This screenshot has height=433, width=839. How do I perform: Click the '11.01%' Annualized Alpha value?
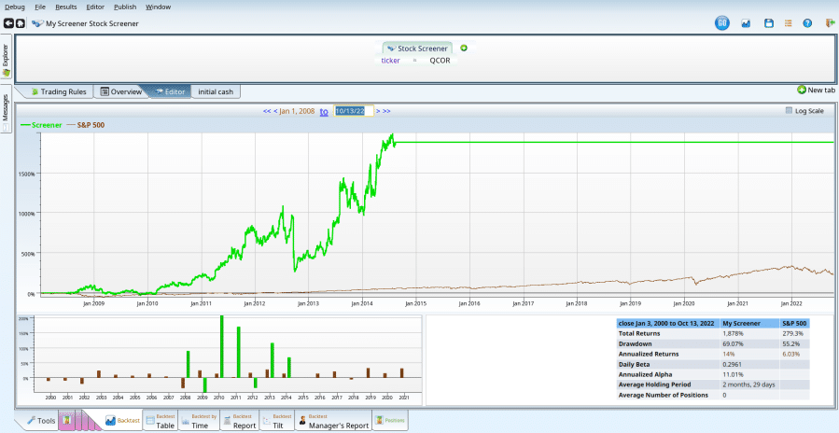pos(733,374)
